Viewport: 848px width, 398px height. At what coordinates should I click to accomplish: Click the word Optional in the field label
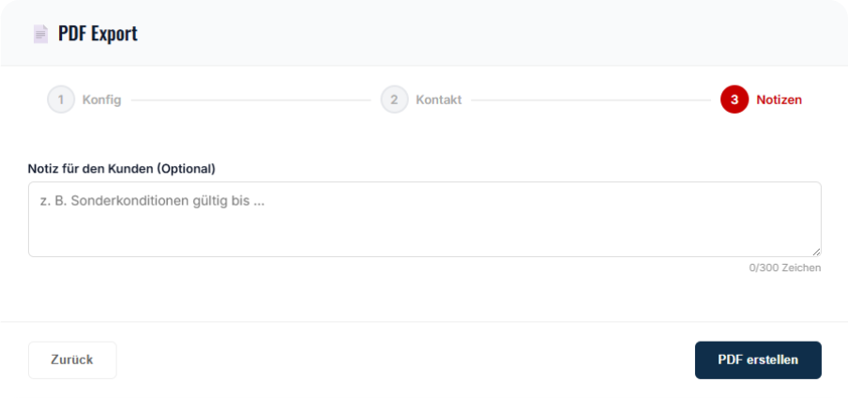[x=187, y=169]
